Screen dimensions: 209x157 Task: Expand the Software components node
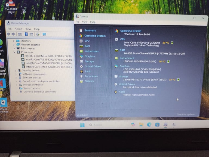coord(16,74)
